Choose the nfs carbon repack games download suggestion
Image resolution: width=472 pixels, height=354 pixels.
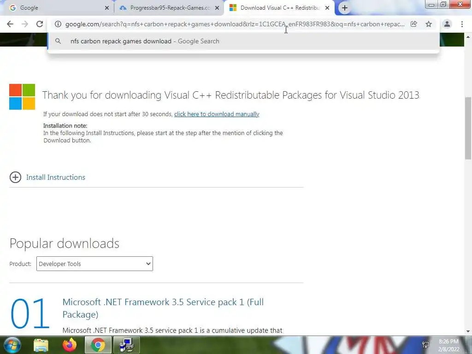coord(243,41)
